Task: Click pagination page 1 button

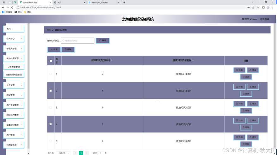Action: [81, 153]
